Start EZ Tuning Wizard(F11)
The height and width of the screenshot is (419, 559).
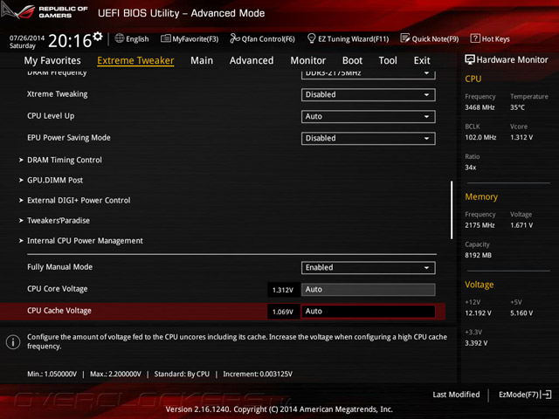coord(348,38)
